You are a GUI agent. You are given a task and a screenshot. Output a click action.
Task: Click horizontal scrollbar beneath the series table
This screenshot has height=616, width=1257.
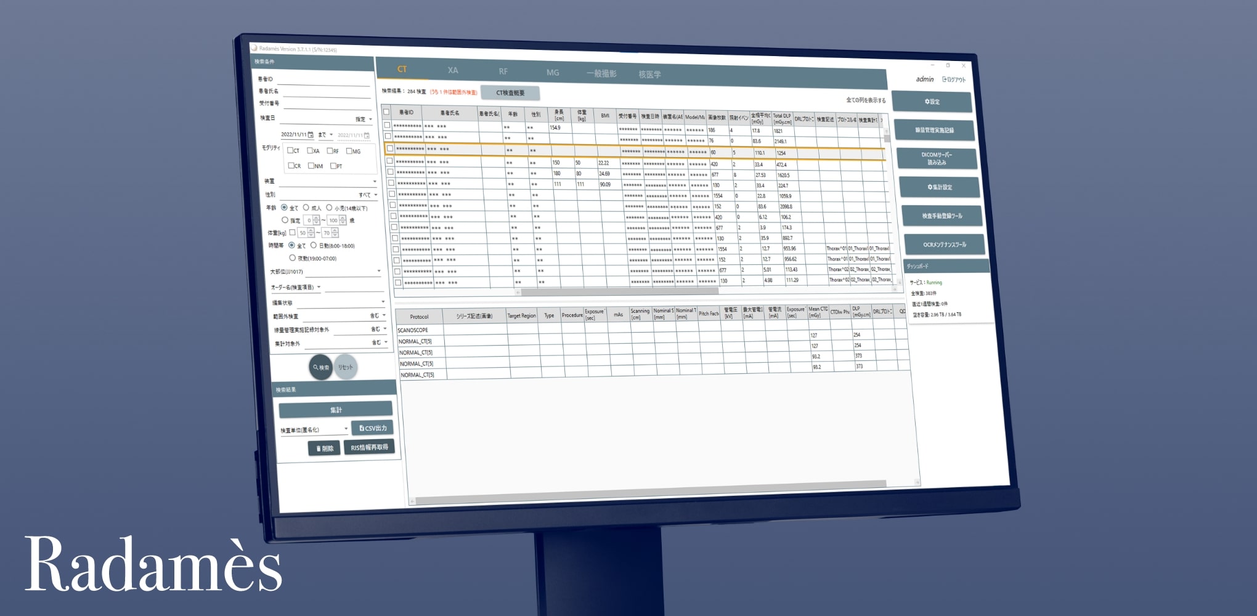[x=650, y=493]
